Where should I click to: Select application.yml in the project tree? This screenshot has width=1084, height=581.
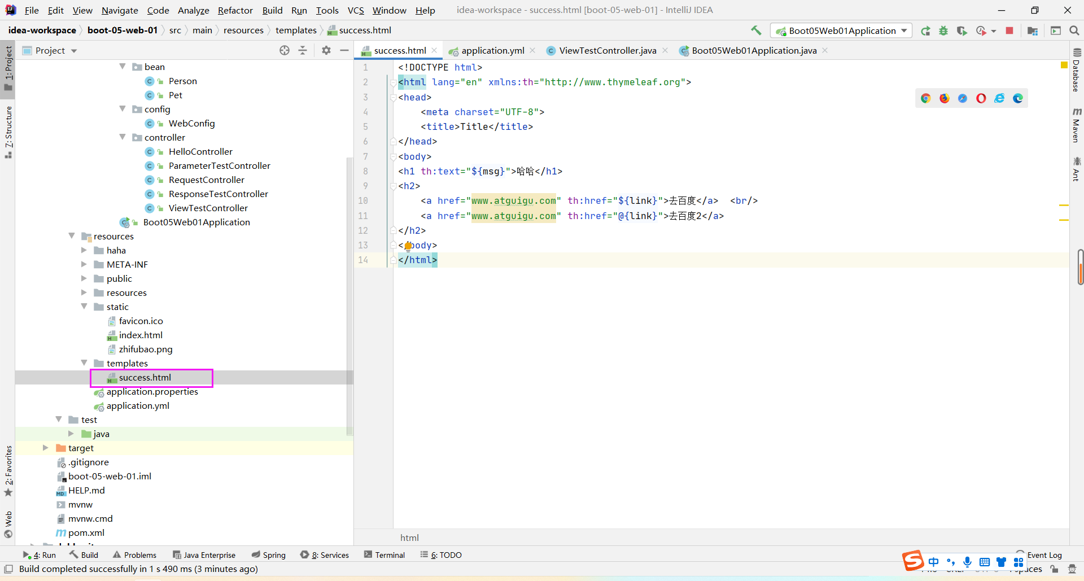click(x=138, y=405)
